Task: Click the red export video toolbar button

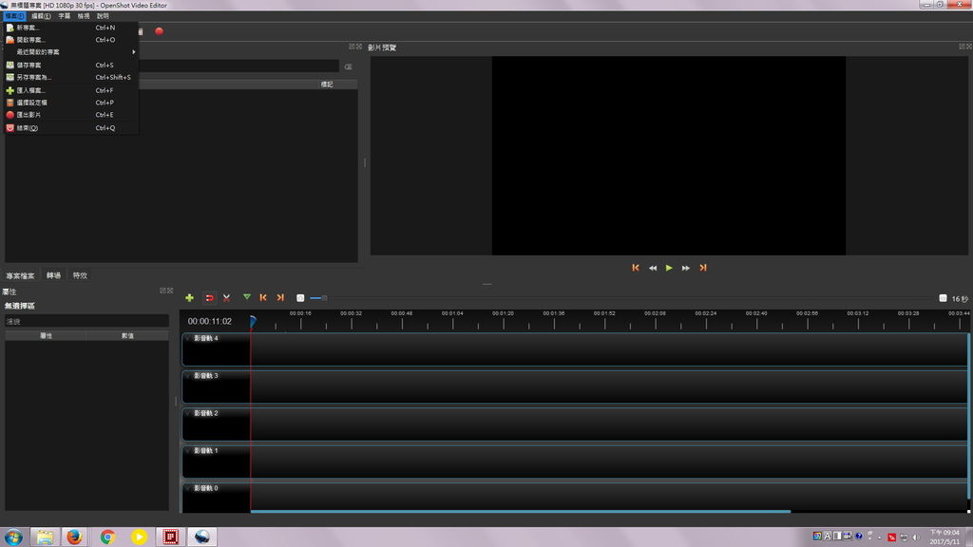Action: pyautogui.click(x=159, y=31)
